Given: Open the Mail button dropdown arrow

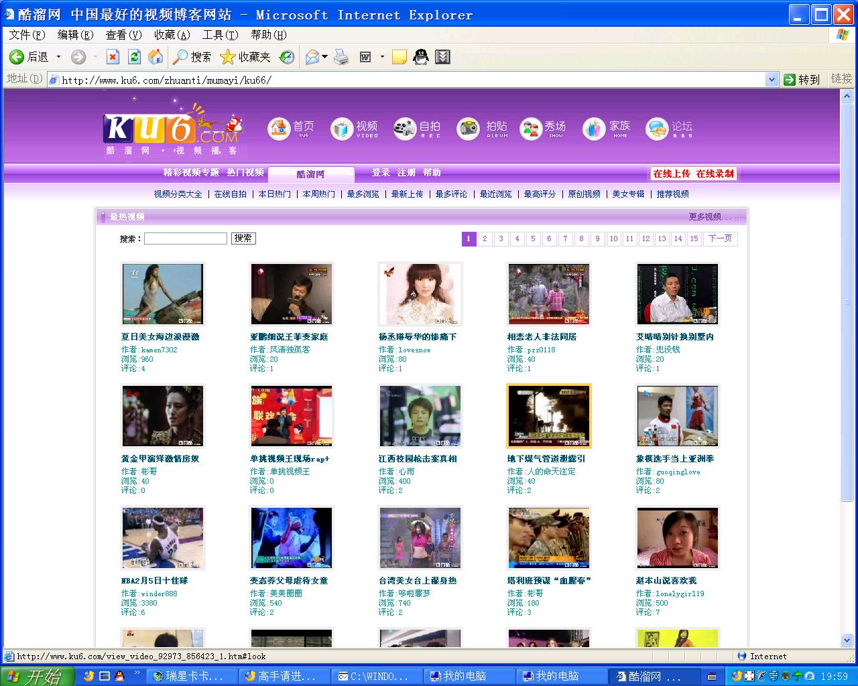Looking at the screenshot, I should pos(325,57).
